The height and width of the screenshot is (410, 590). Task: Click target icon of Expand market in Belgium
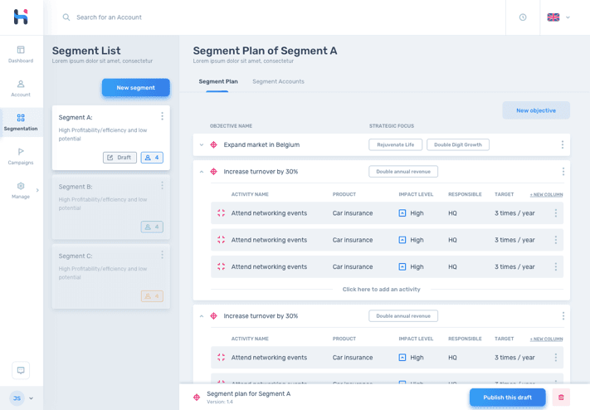pos(214,144)
